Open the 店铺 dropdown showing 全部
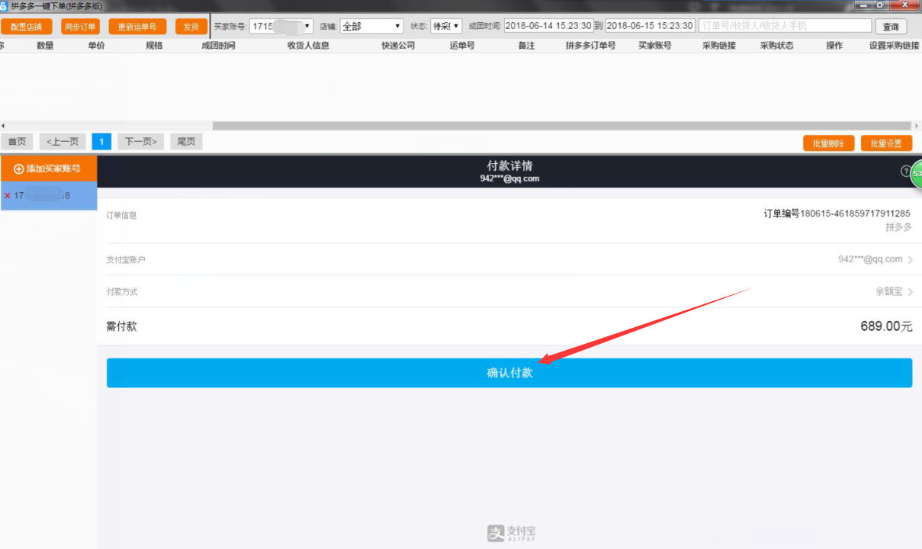 tap(371, 26)
